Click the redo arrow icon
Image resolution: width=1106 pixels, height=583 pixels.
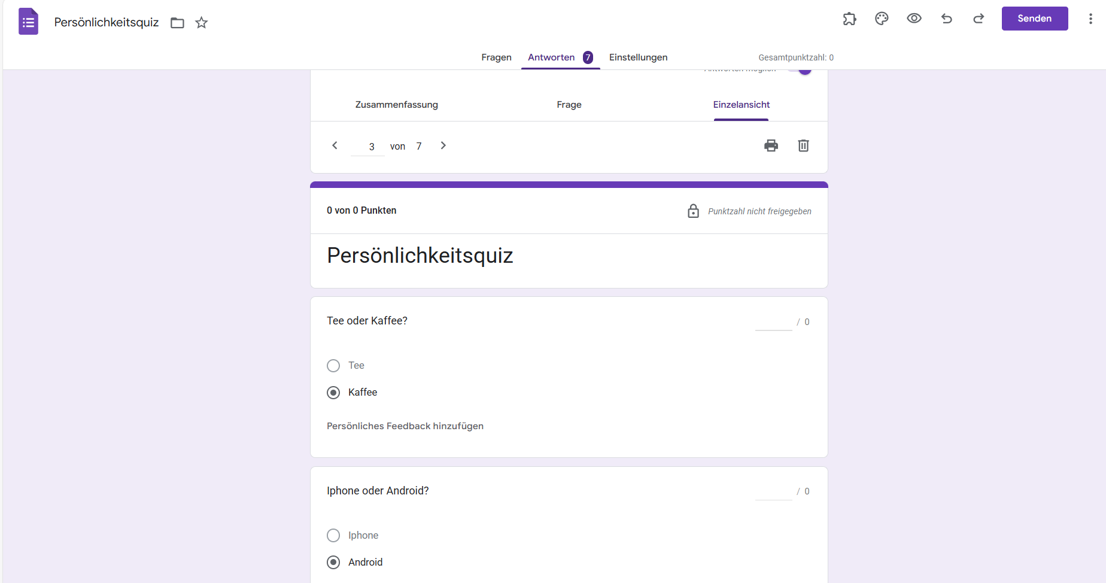click(979, 19)
